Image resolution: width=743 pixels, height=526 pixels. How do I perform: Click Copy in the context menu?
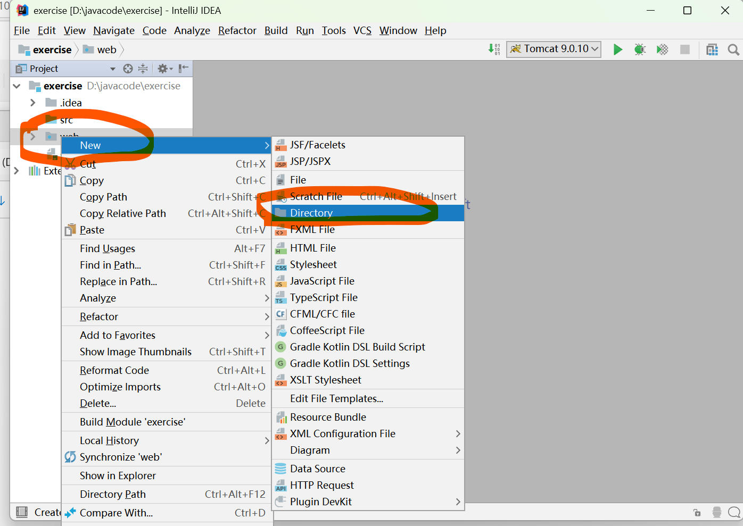[x=167, y=180]
